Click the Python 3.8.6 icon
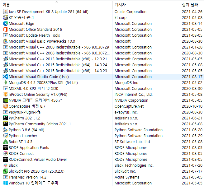Viewport: 204px width, 186px height. (6, 130)
